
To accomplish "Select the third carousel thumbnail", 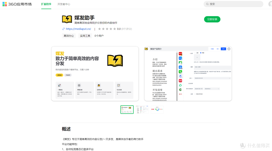I will [157, 110].
